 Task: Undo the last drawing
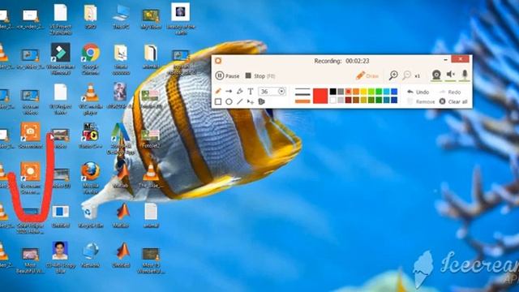pos(418,92)
